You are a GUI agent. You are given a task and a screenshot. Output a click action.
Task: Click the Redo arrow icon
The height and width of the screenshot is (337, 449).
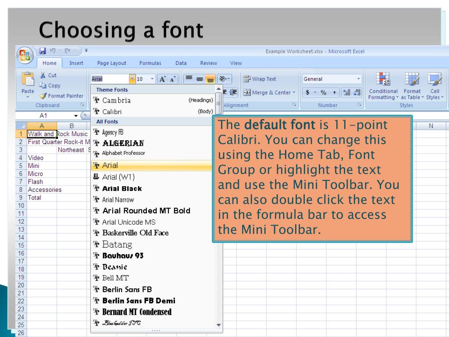tap(68, 51)
